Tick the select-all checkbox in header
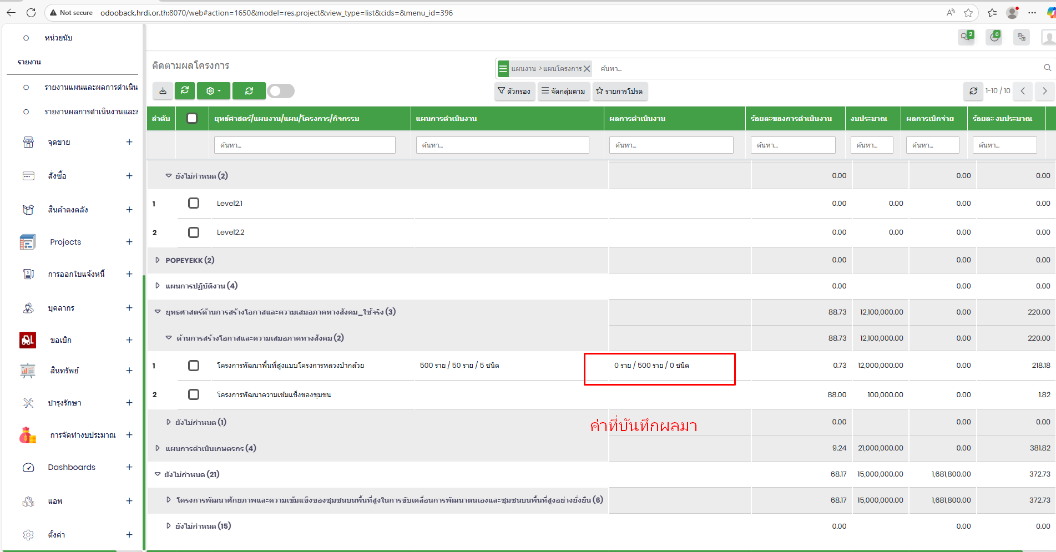Image resolution: width=1056 pixels, height=552 pixels. 192,118
